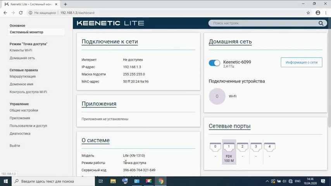
Task: Open 'Маршрутизация' sidebar item
Action: pos(22,76)
